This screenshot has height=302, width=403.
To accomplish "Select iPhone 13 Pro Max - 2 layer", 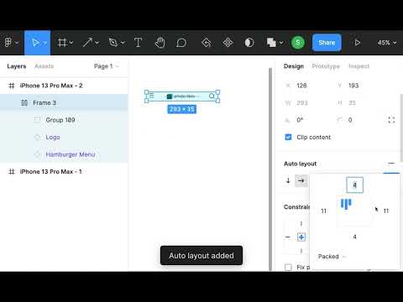I will pos(64,86).
